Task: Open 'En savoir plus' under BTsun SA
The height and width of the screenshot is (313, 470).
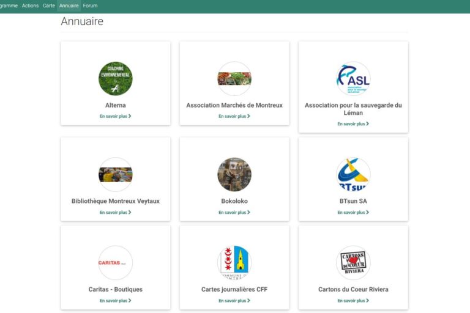Action: (353, 213)
